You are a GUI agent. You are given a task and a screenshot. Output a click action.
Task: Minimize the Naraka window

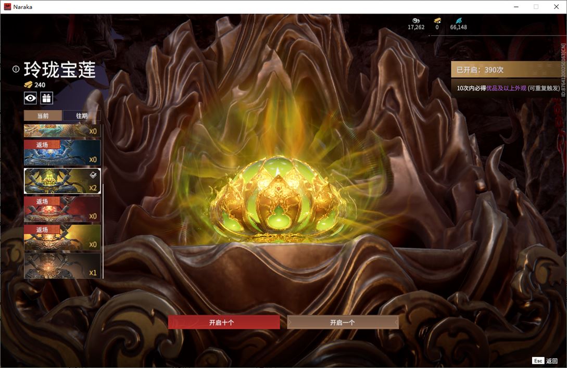(x=516, y=7)
